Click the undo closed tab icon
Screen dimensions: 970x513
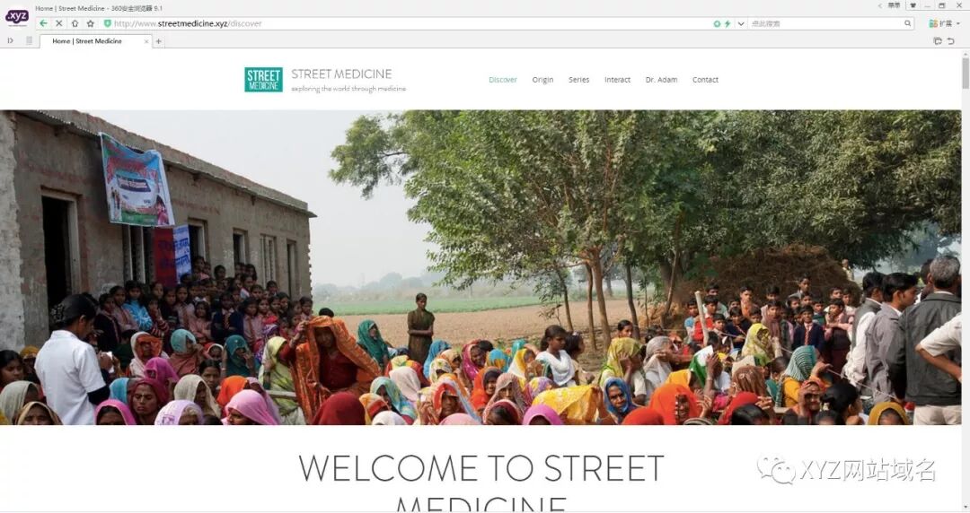tap(951, 41)
